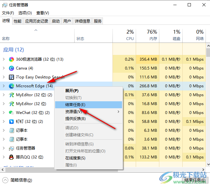The width and height of the screenshot is (210, 187).
Task: Click the Canva app icon
Action: coord(11,68)
